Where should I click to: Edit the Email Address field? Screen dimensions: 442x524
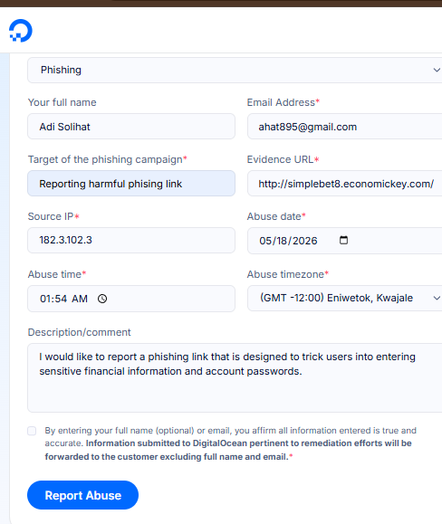[345, 127]
